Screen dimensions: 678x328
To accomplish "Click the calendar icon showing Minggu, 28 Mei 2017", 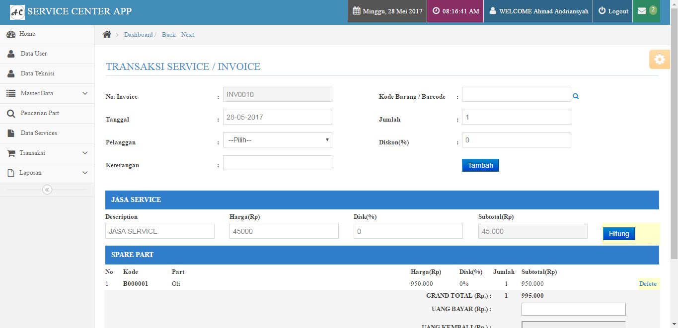I will point(358,10).
